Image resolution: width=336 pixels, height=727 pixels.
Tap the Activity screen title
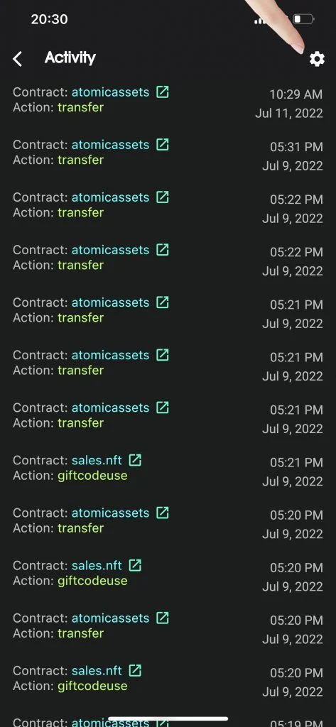[70, 58]
